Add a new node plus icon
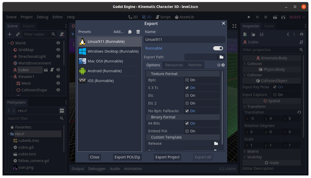This screenshot has width=311, height=178. pyautogui.click(x=10, y=34)
